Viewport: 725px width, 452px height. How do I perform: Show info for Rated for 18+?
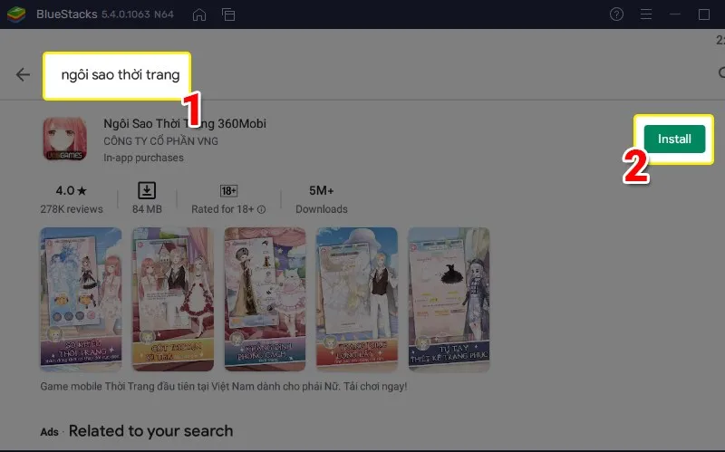pos(262,209)
